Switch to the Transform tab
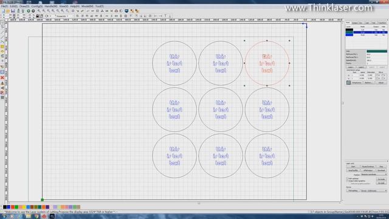The width and height of the screenshot is (389, 219). pyautogui.click(x=382, y=23)
